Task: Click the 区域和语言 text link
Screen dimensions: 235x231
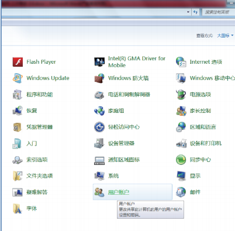Action: point(203,127)
